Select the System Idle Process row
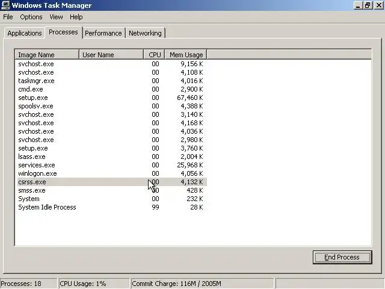 pos(112,207)
